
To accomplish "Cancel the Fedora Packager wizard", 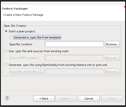I will point(89,98).
